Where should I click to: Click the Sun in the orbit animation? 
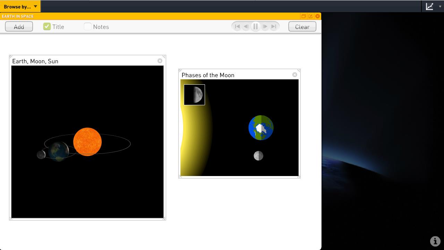[x=87, y=142]
